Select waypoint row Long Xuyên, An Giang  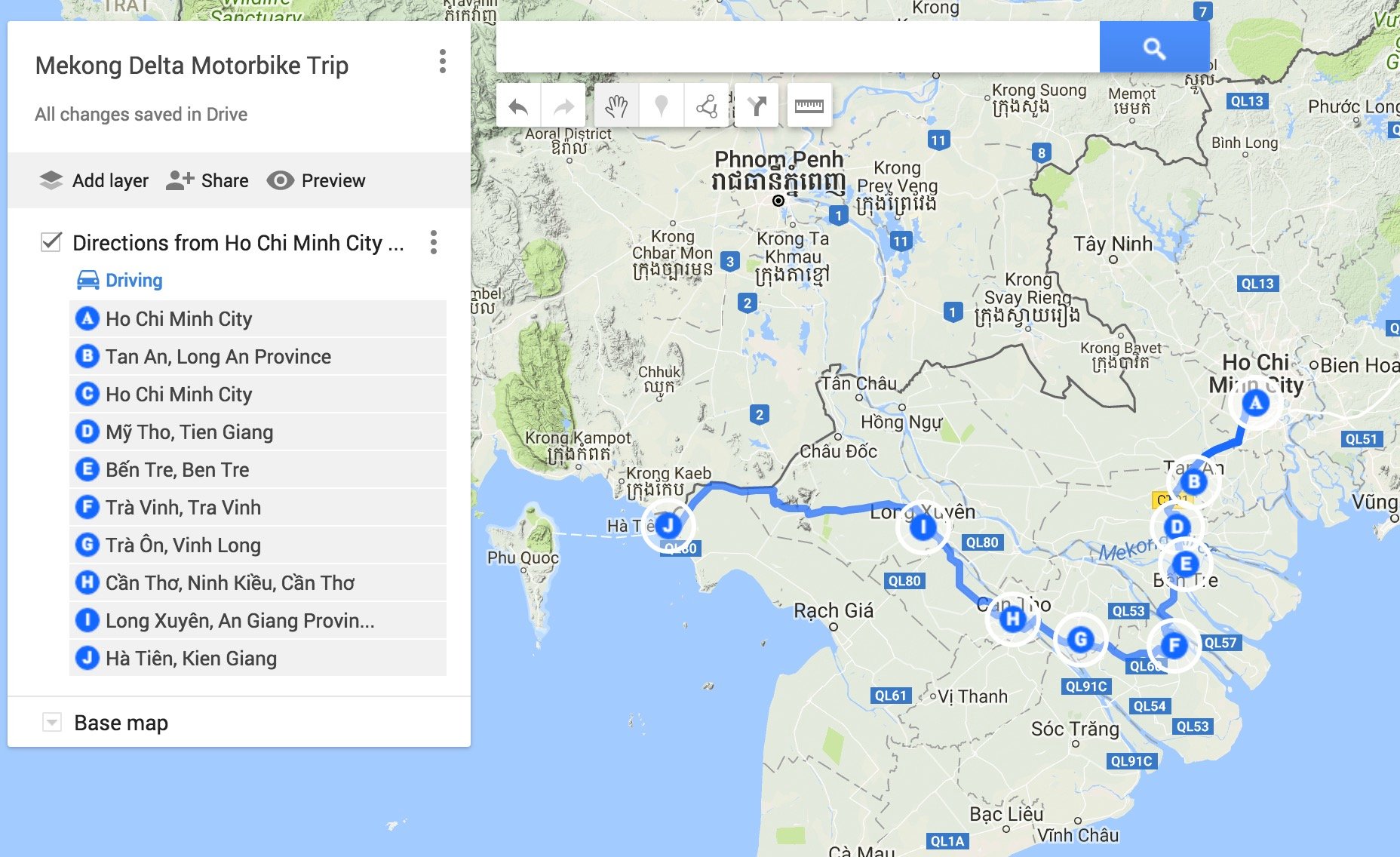pos(258,620)
